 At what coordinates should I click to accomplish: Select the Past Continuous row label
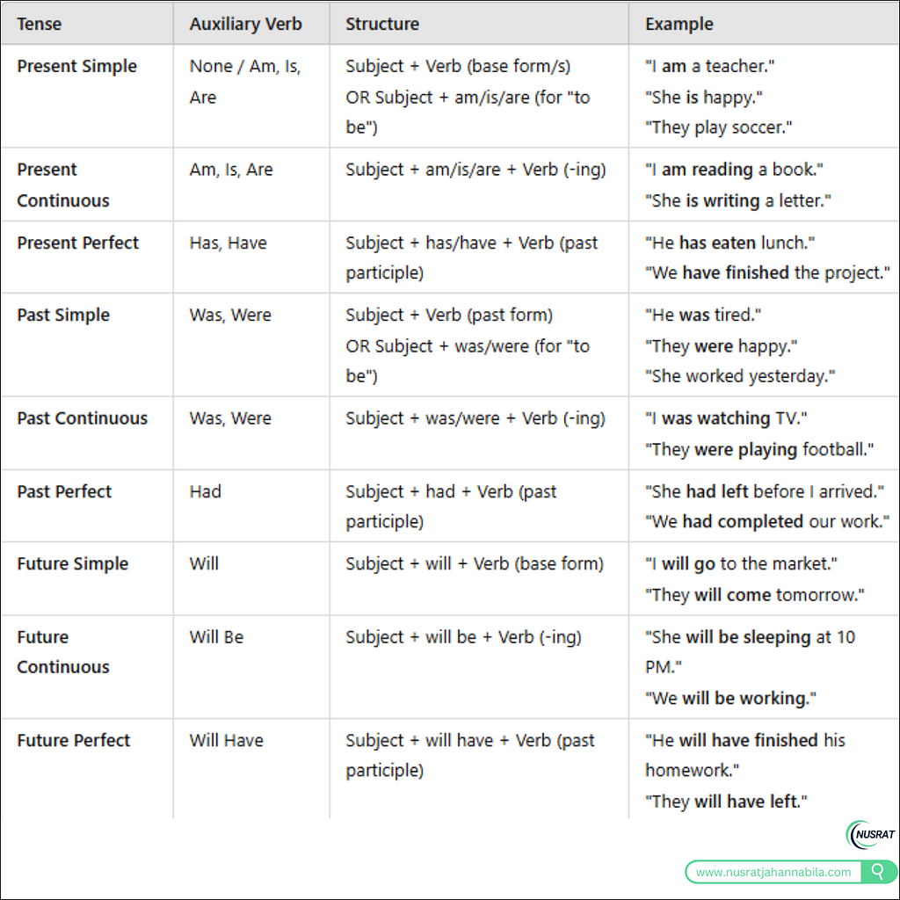tap(82, 418)
